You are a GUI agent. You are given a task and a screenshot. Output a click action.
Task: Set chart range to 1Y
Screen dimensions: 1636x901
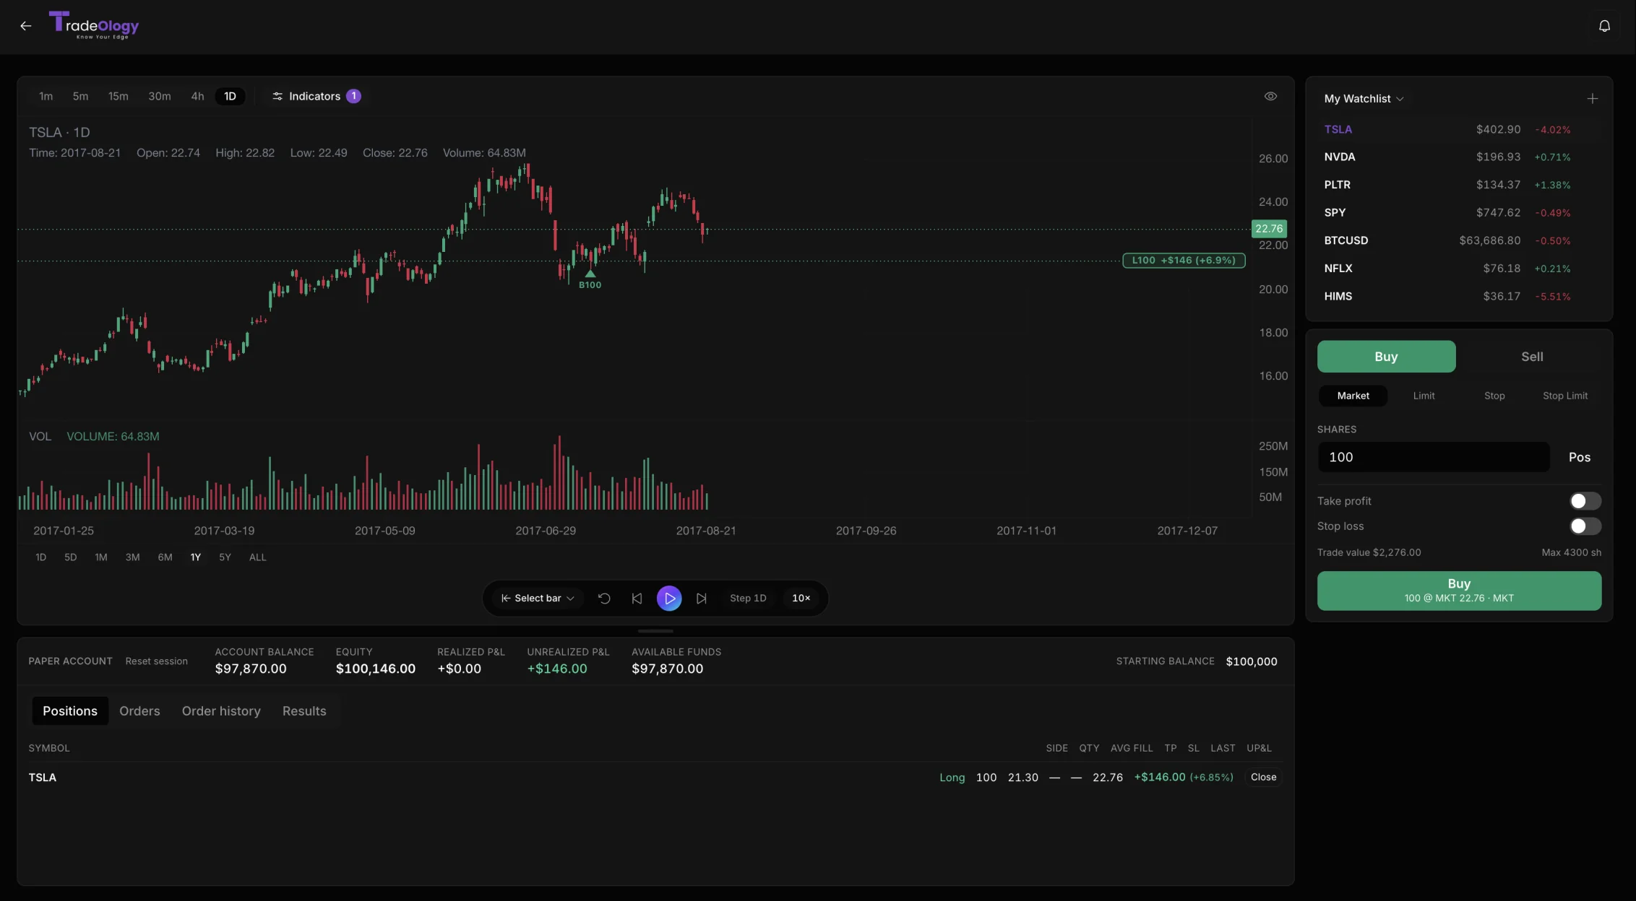coord(195,557)
